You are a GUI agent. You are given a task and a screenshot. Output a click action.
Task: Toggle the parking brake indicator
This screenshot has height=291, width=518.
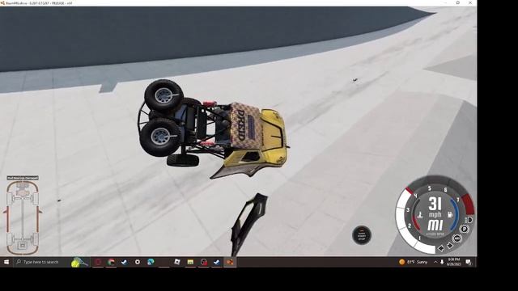click(x=465, y=229)
